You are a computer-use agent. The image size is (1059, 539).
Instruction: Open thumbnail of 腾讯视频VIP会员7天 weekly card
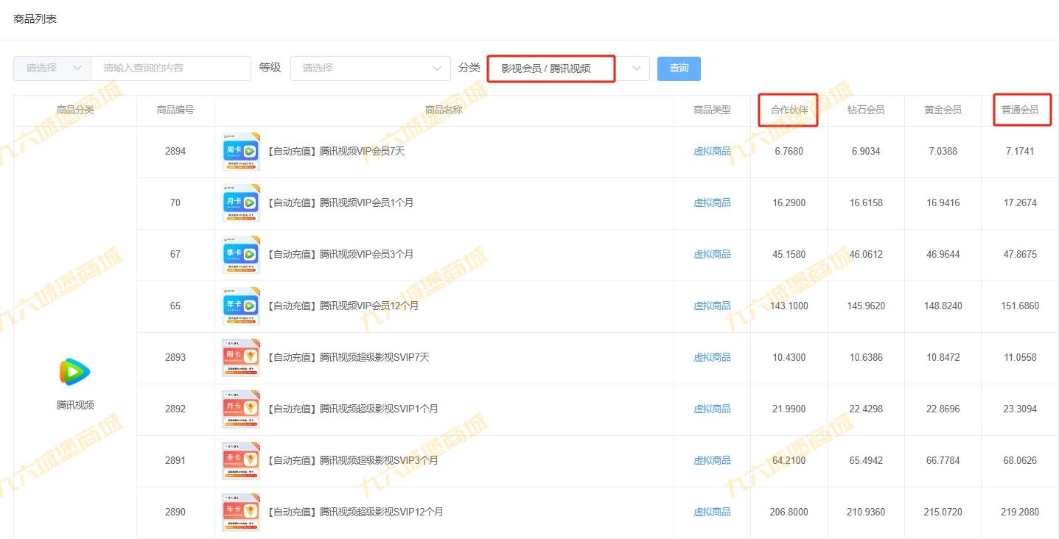tap(241, 152)
